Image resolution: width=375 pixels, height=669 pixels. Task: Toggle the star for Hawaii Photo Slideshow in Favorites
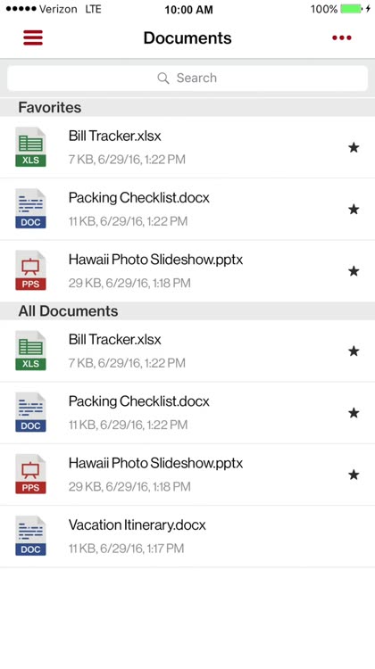click(x=354, y=271)
